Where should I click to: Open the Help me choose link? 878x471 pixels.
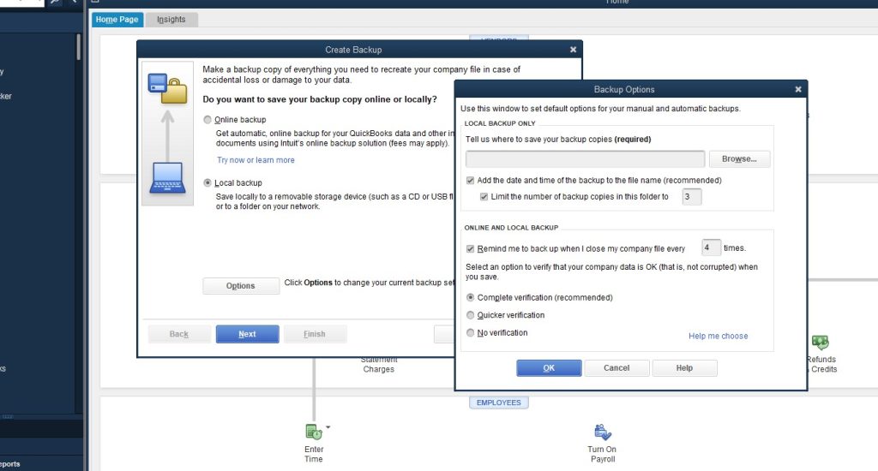718,337
